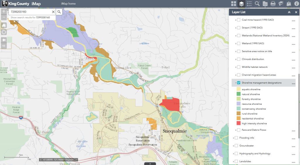300x165 pixels.
Task: Click the Home default extent button
Action: [x=4, y=25]
